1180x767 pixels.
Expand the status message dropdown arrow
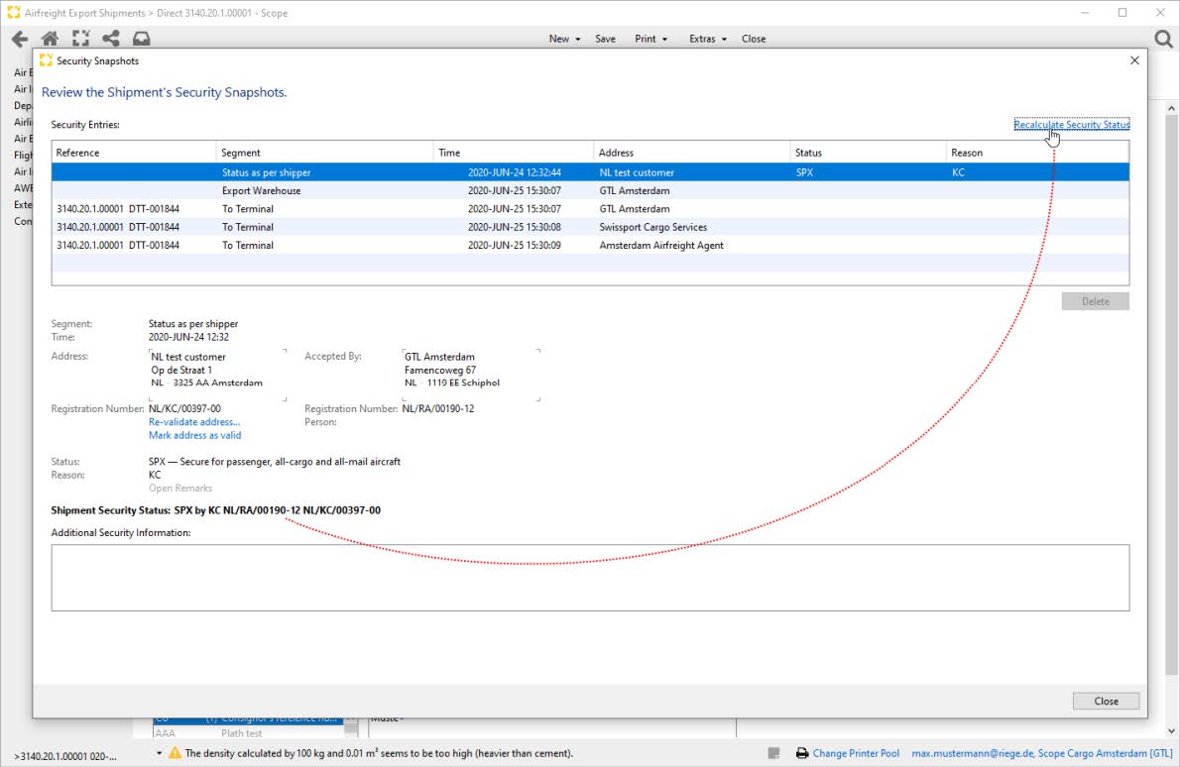click(159, 753)
